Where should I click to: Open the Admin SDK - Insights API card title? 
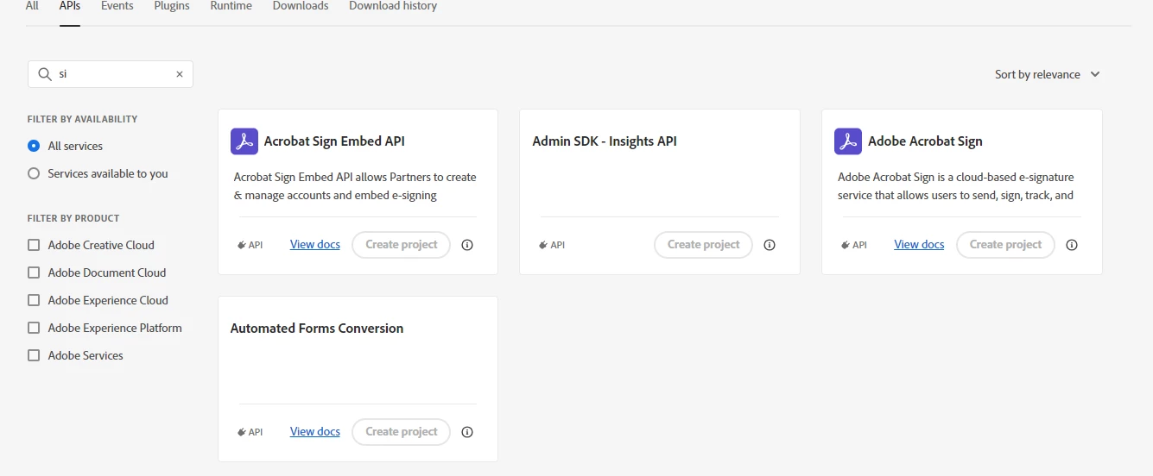point(605,141)
